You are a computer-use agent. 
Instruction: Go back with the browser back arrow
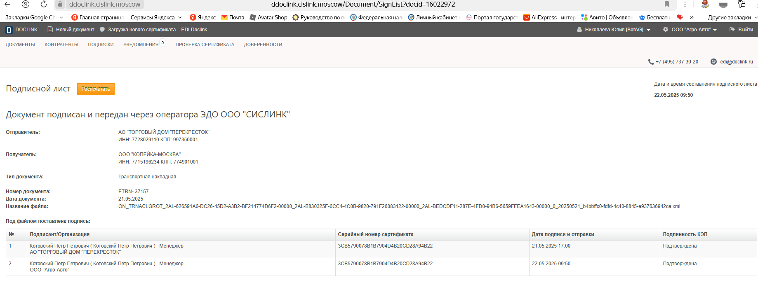click(x=7, y=4)
